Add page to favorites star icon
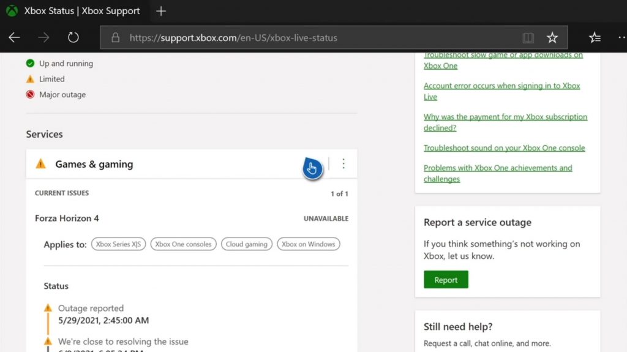The height and width of the screenshot is (352, 627). coord(552,37)
